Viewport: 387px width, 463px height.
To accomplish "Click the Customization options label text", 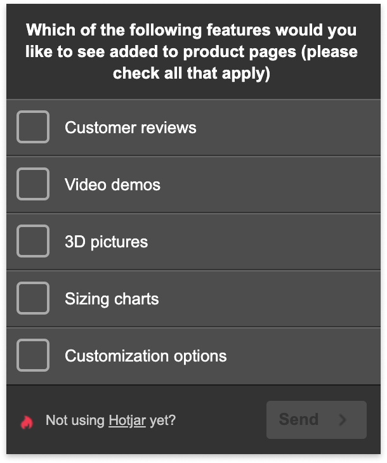I will pos(146,356).
